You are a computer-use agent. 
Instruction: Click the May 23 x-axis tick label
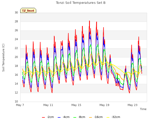132,105
